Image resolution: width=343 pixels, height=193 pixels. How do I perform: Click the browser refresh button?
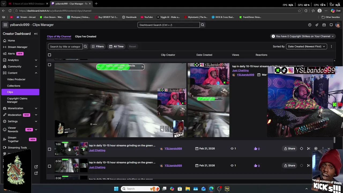(x=10, y=11)
